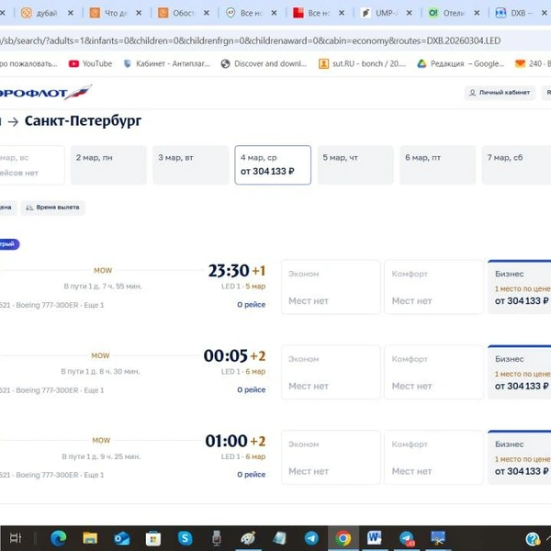Click the 23:30 +1 arrival time

click(x=237, y=271)
